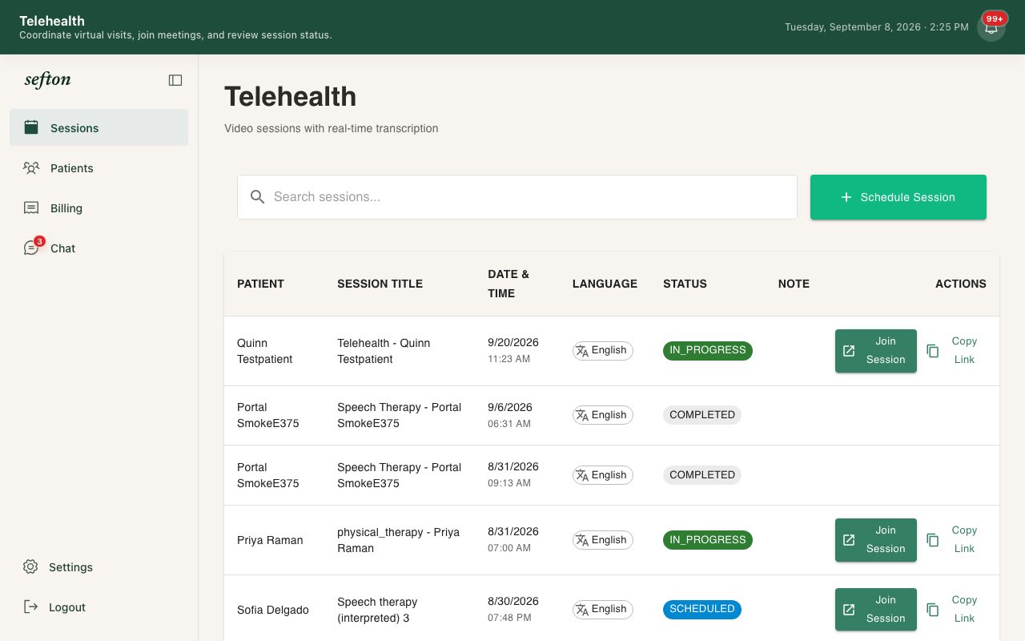Click the STATUS column header

tap(685, 284)
